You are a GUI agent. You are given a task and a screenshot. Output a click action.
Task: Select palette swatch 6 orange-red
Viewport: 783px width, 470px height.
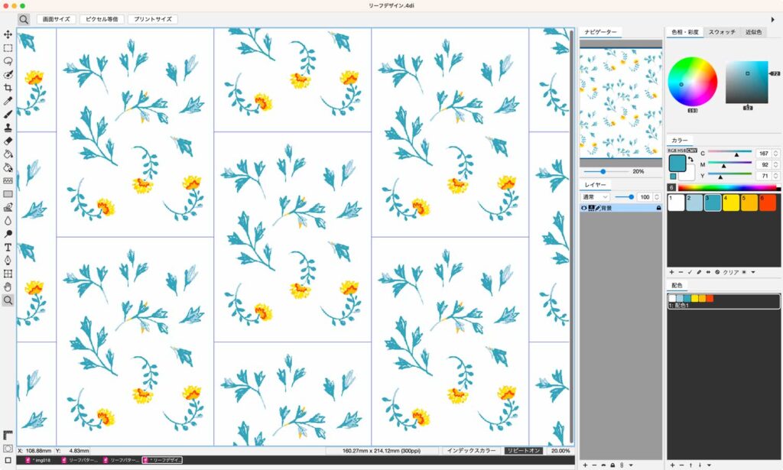(x=768, y=203)
